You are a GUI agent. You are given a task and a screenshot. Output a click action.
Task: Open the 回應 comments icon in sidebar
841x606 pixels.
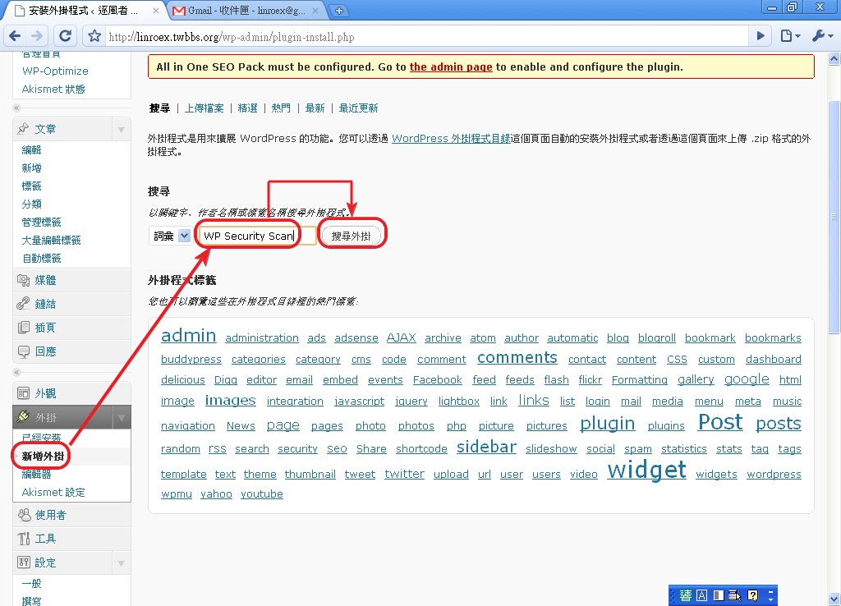pyautogui.click(x=23, y=351)
